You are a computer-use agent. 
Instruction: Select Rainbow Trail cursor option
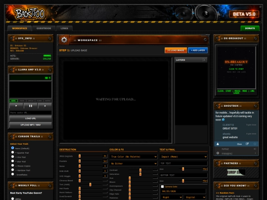12,170
